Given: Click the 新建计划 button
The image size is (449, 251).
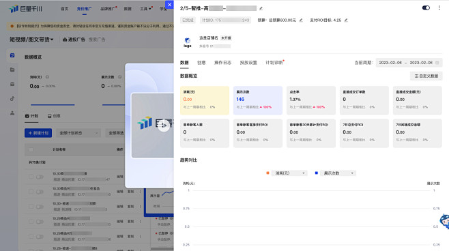Looking at the screenshot, I should click(x=38, y=133).
